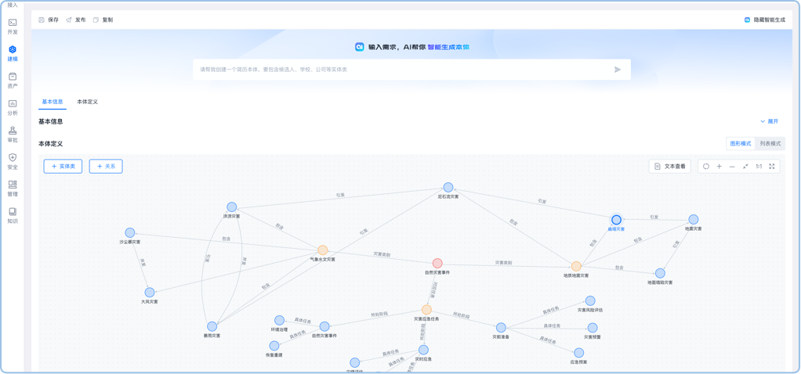Add a new 实体类 entity class
Screen dimensions: 801x374
tap(63, 167)
